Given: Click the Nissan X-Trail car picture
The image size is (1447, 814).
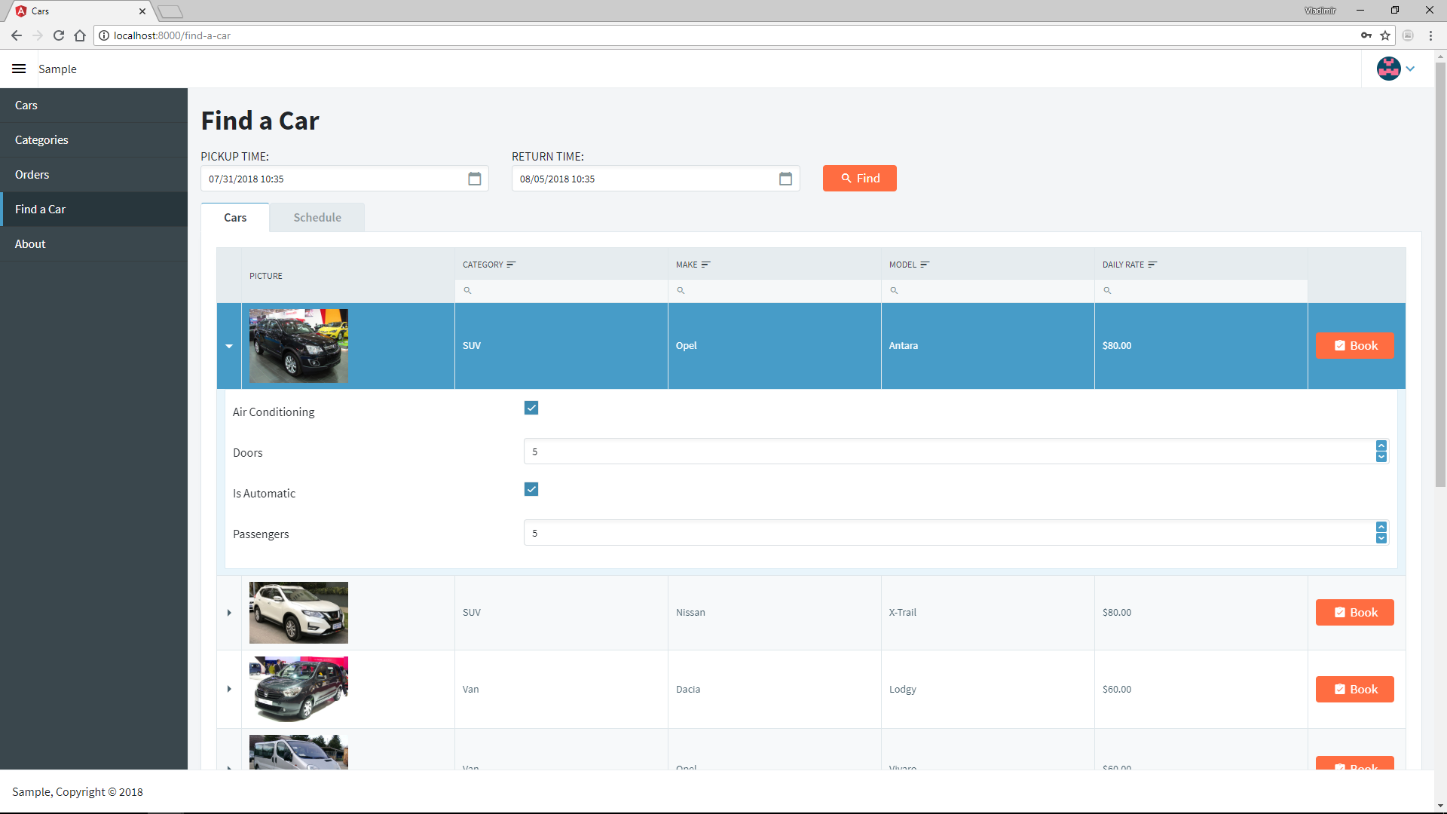Looking at the screenshot, I should pyautogui.click(x=298, y=613).
